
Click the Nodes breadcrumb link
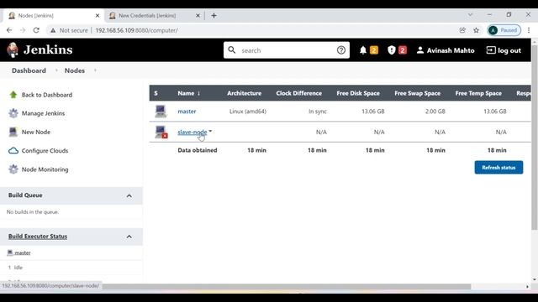[x=75, y=70]
